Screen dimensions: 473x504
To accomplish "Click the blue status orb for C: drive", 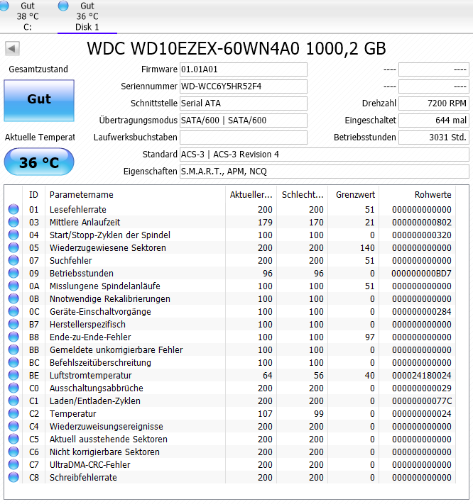I will coord(4,6).
